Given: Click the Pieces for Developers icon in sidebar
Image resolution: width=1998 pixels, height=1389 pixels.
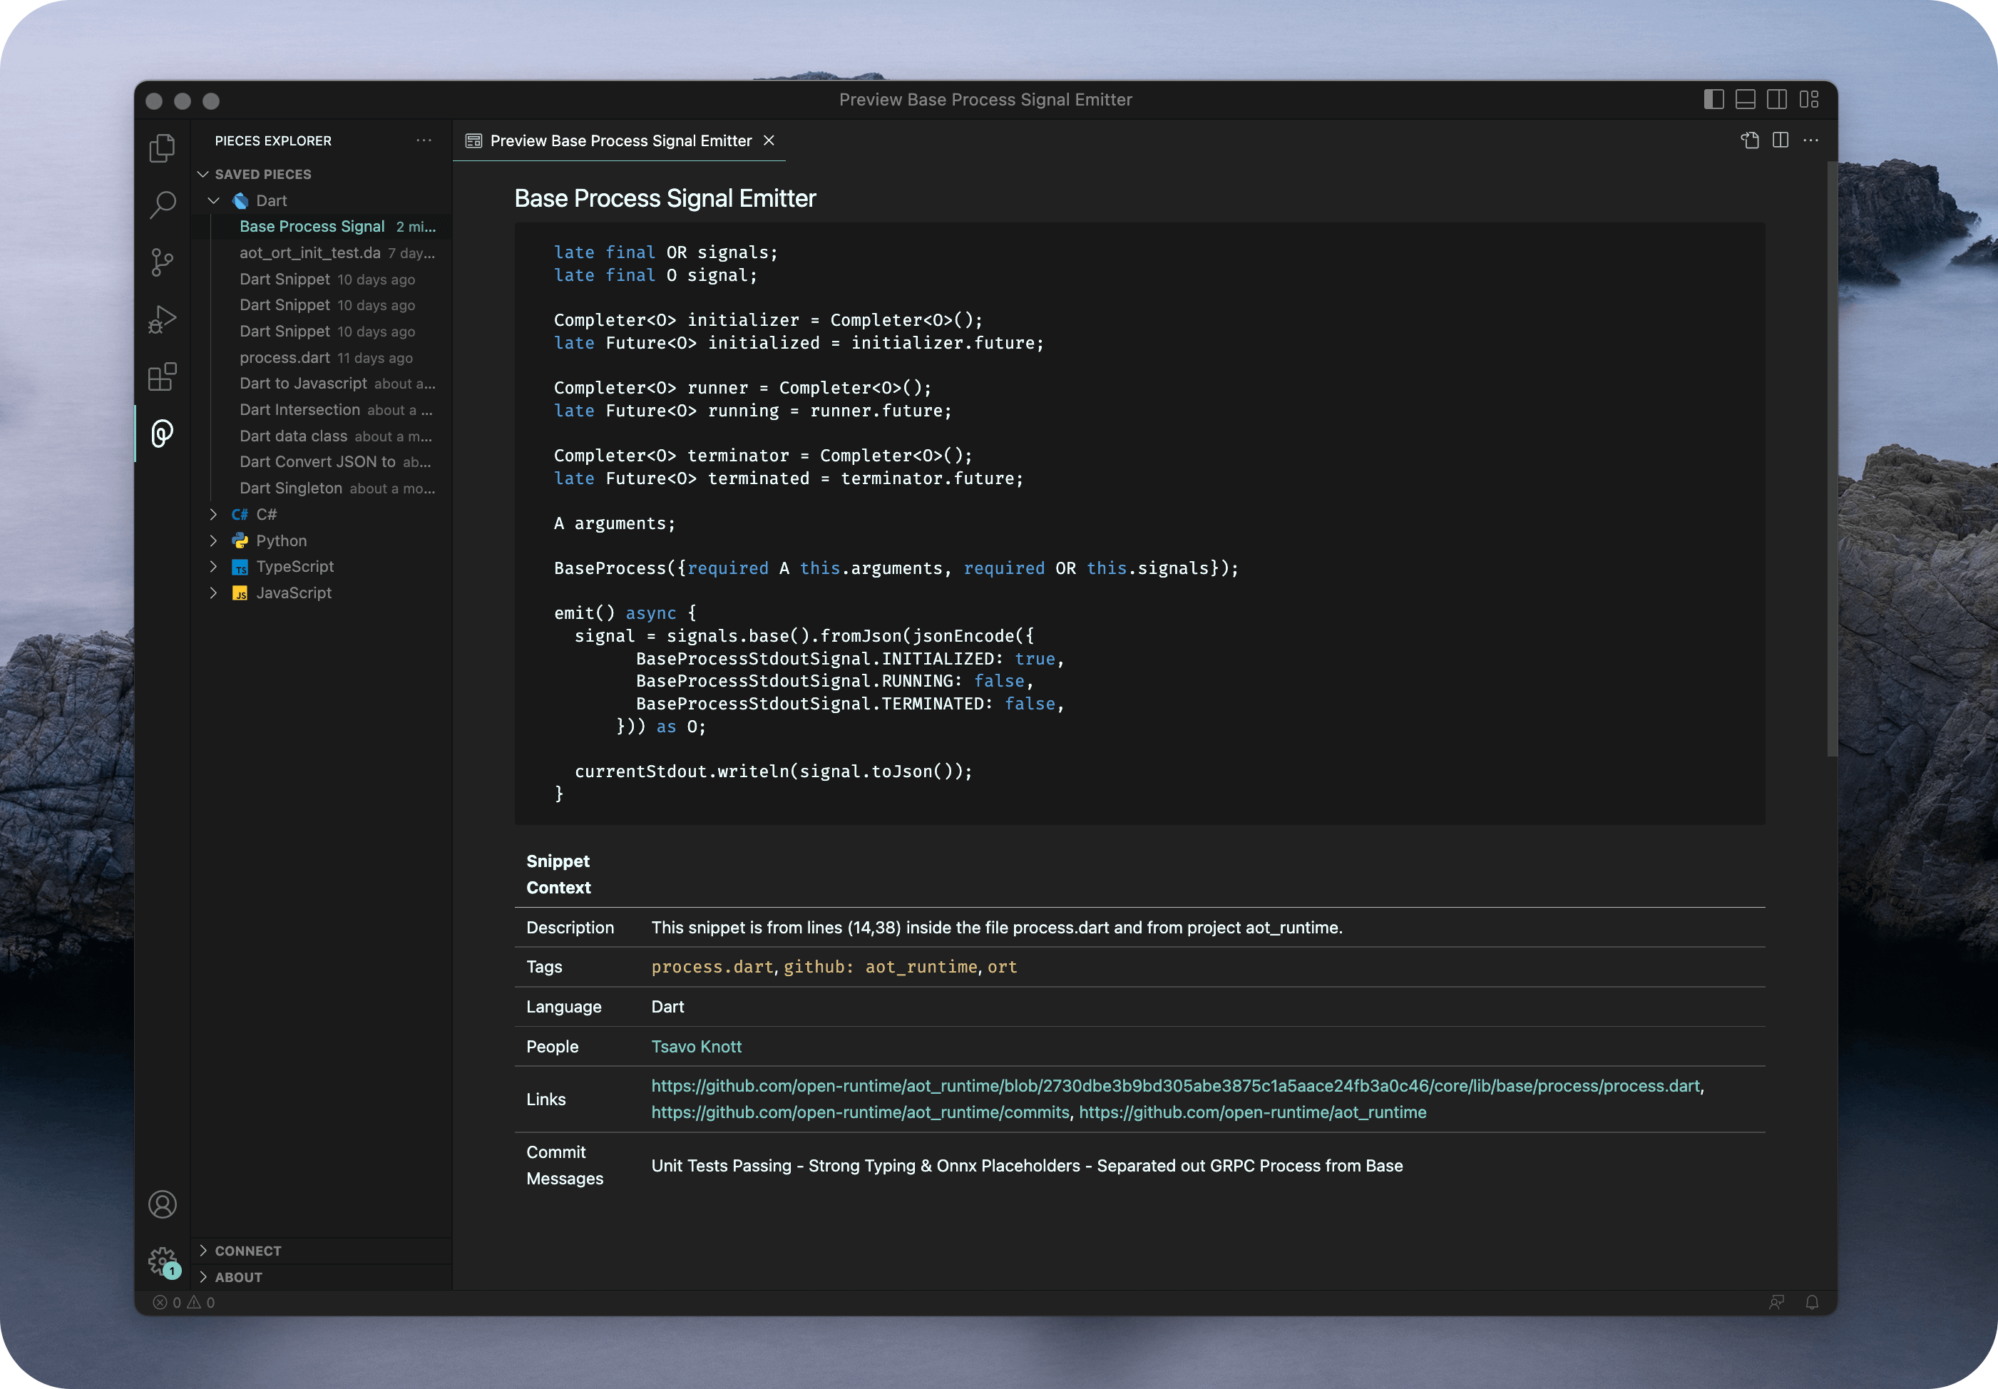Looking at the screenshot, I should 164,431.
